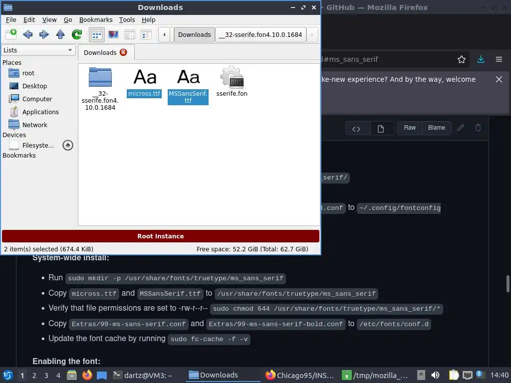
Task: Open the Lists side pane dropdown
Action: [38, 50]
